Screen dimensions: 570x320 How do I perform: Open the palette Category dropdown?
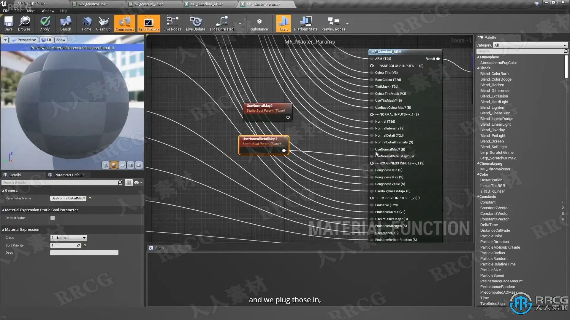[530, 45]
